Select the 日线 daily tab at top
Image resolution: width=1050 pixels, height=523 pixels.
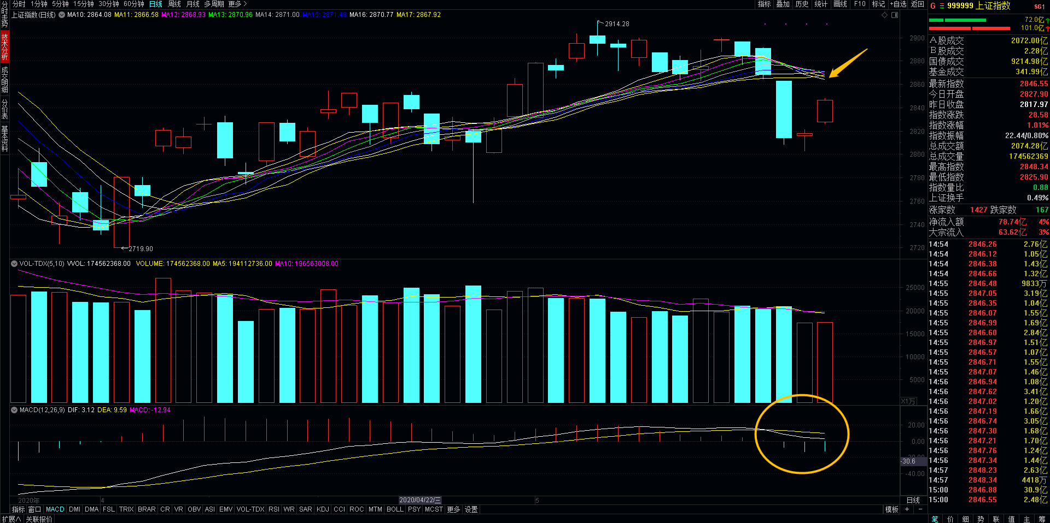pos(156,4)
